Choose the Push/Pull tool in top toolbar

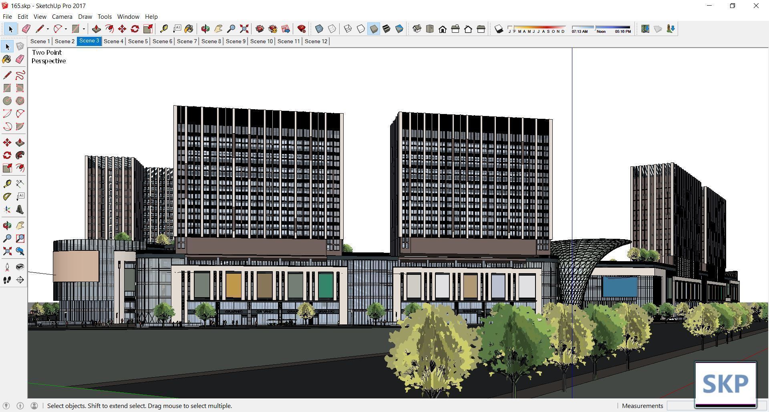coord(96,29)
